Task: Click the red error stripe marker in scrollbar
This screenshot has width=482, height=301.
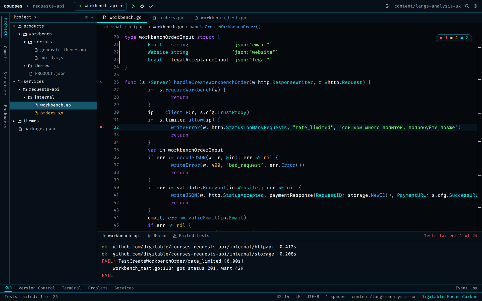Action: (479, 114)
